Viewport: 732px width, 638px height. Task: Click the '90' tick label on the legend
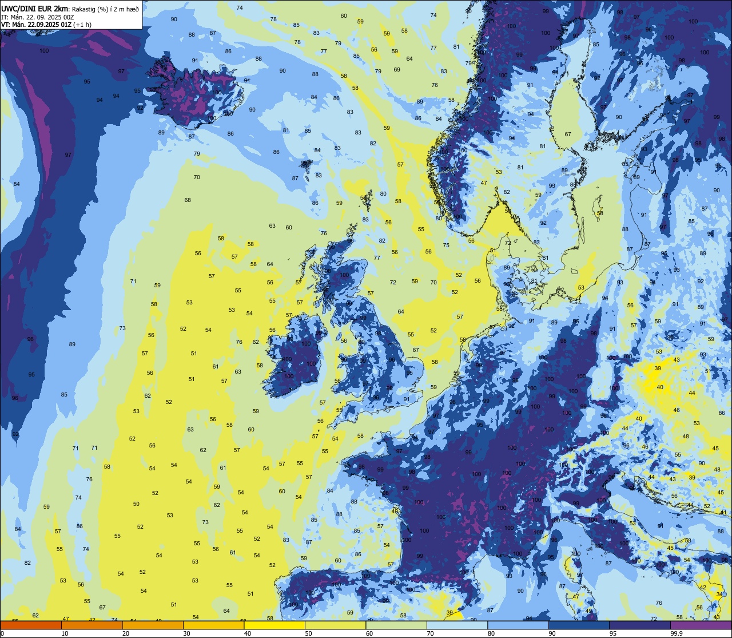552,633
